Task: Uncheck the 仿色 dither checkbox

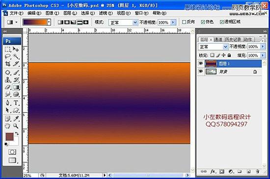Action: point(203,22)
